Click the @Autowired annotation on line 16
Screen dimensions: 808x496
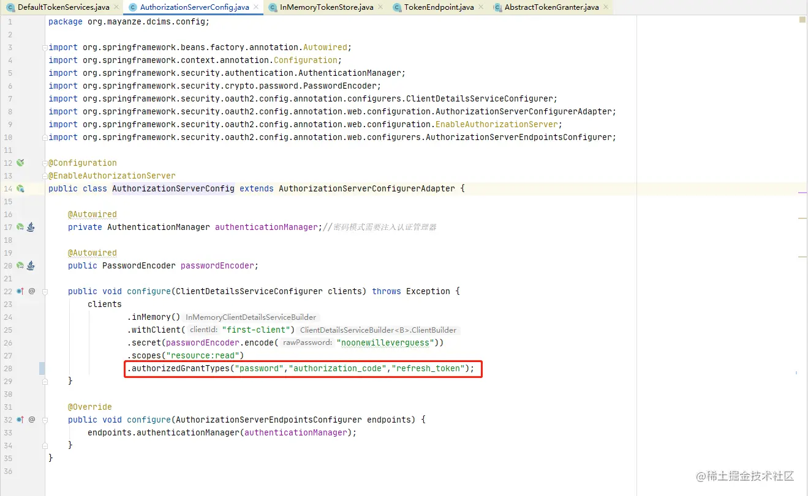click(93, 214)
